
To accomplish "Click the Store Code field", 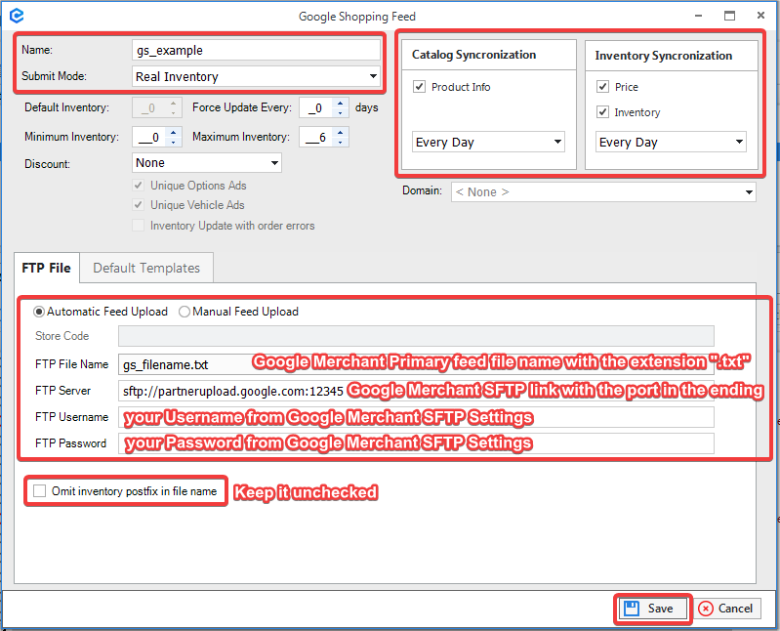I will click(x=416, y=336).
